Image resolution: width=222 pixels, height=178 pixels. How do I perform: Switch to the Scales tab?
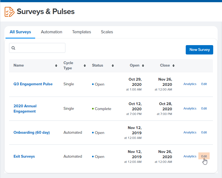coord(107,32)
